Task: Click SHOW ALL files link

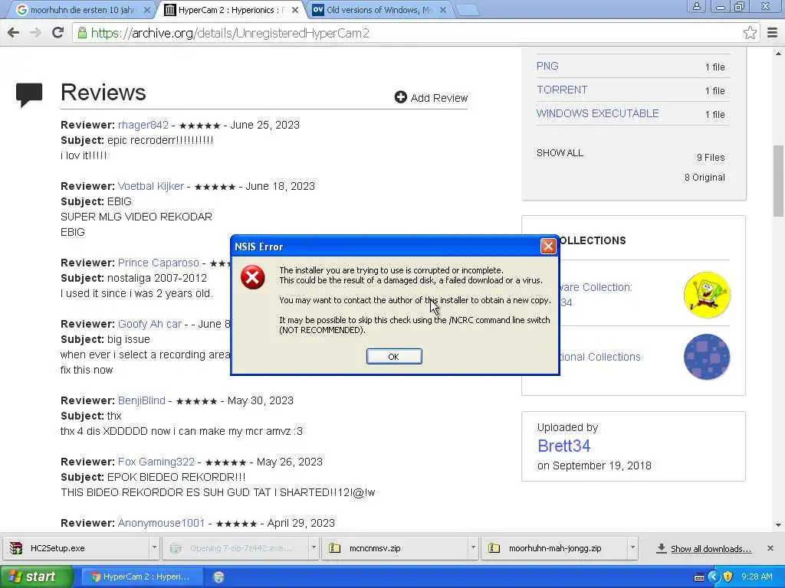Action: point(560,153)
